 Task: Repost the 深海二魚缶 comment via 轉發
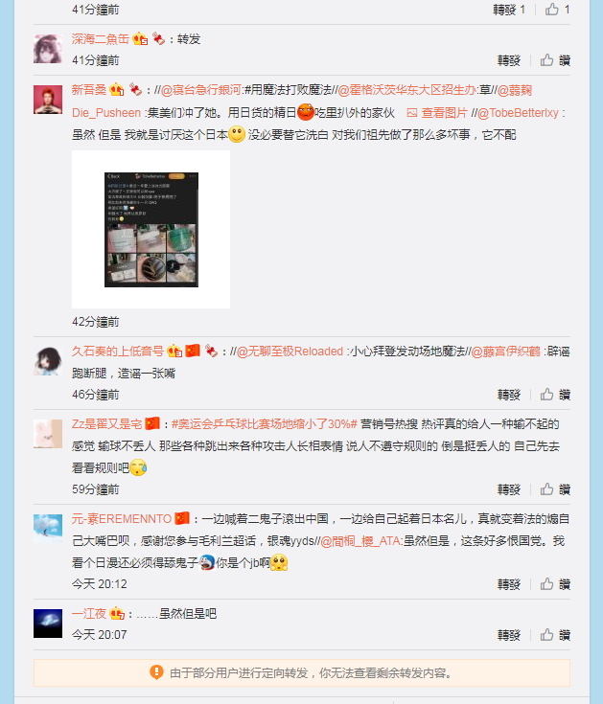coord(509,60)
